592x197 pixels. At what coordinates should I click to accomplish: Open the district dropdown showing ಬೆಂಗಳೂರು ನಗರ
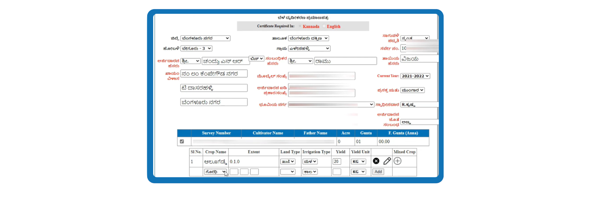click(x=205, y=38)
